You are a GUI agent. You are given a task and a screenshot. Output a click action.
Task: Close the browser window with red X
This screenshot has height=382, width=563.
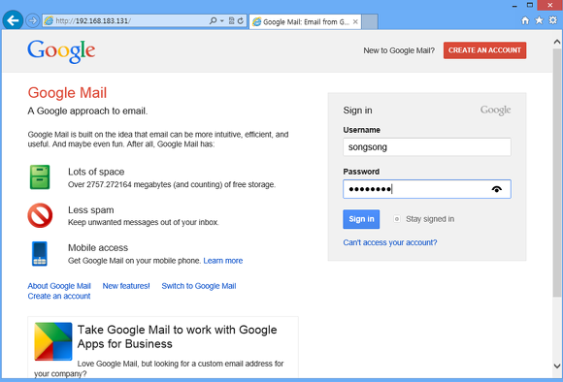click(x=550, y=5)
